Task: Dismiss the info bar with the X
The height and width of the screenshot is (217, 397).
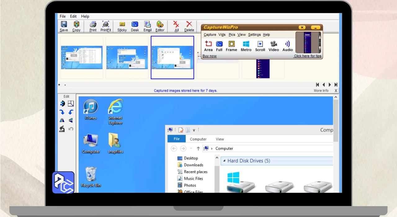Action: pyautogui.click(x=336, y=91)
